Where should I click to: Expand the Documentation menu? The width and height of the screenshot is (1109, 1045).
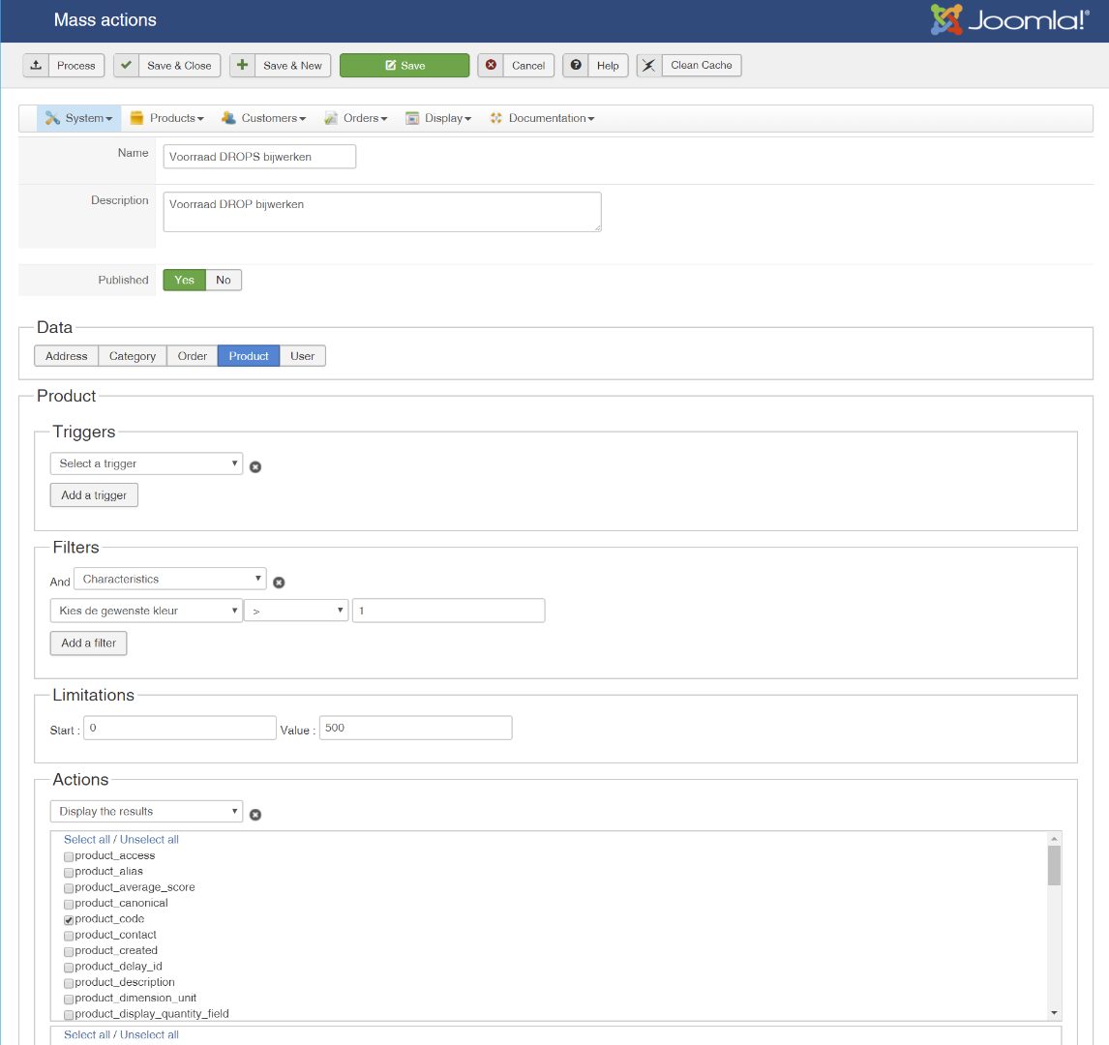pyautogui.click(x=543, y=118)
